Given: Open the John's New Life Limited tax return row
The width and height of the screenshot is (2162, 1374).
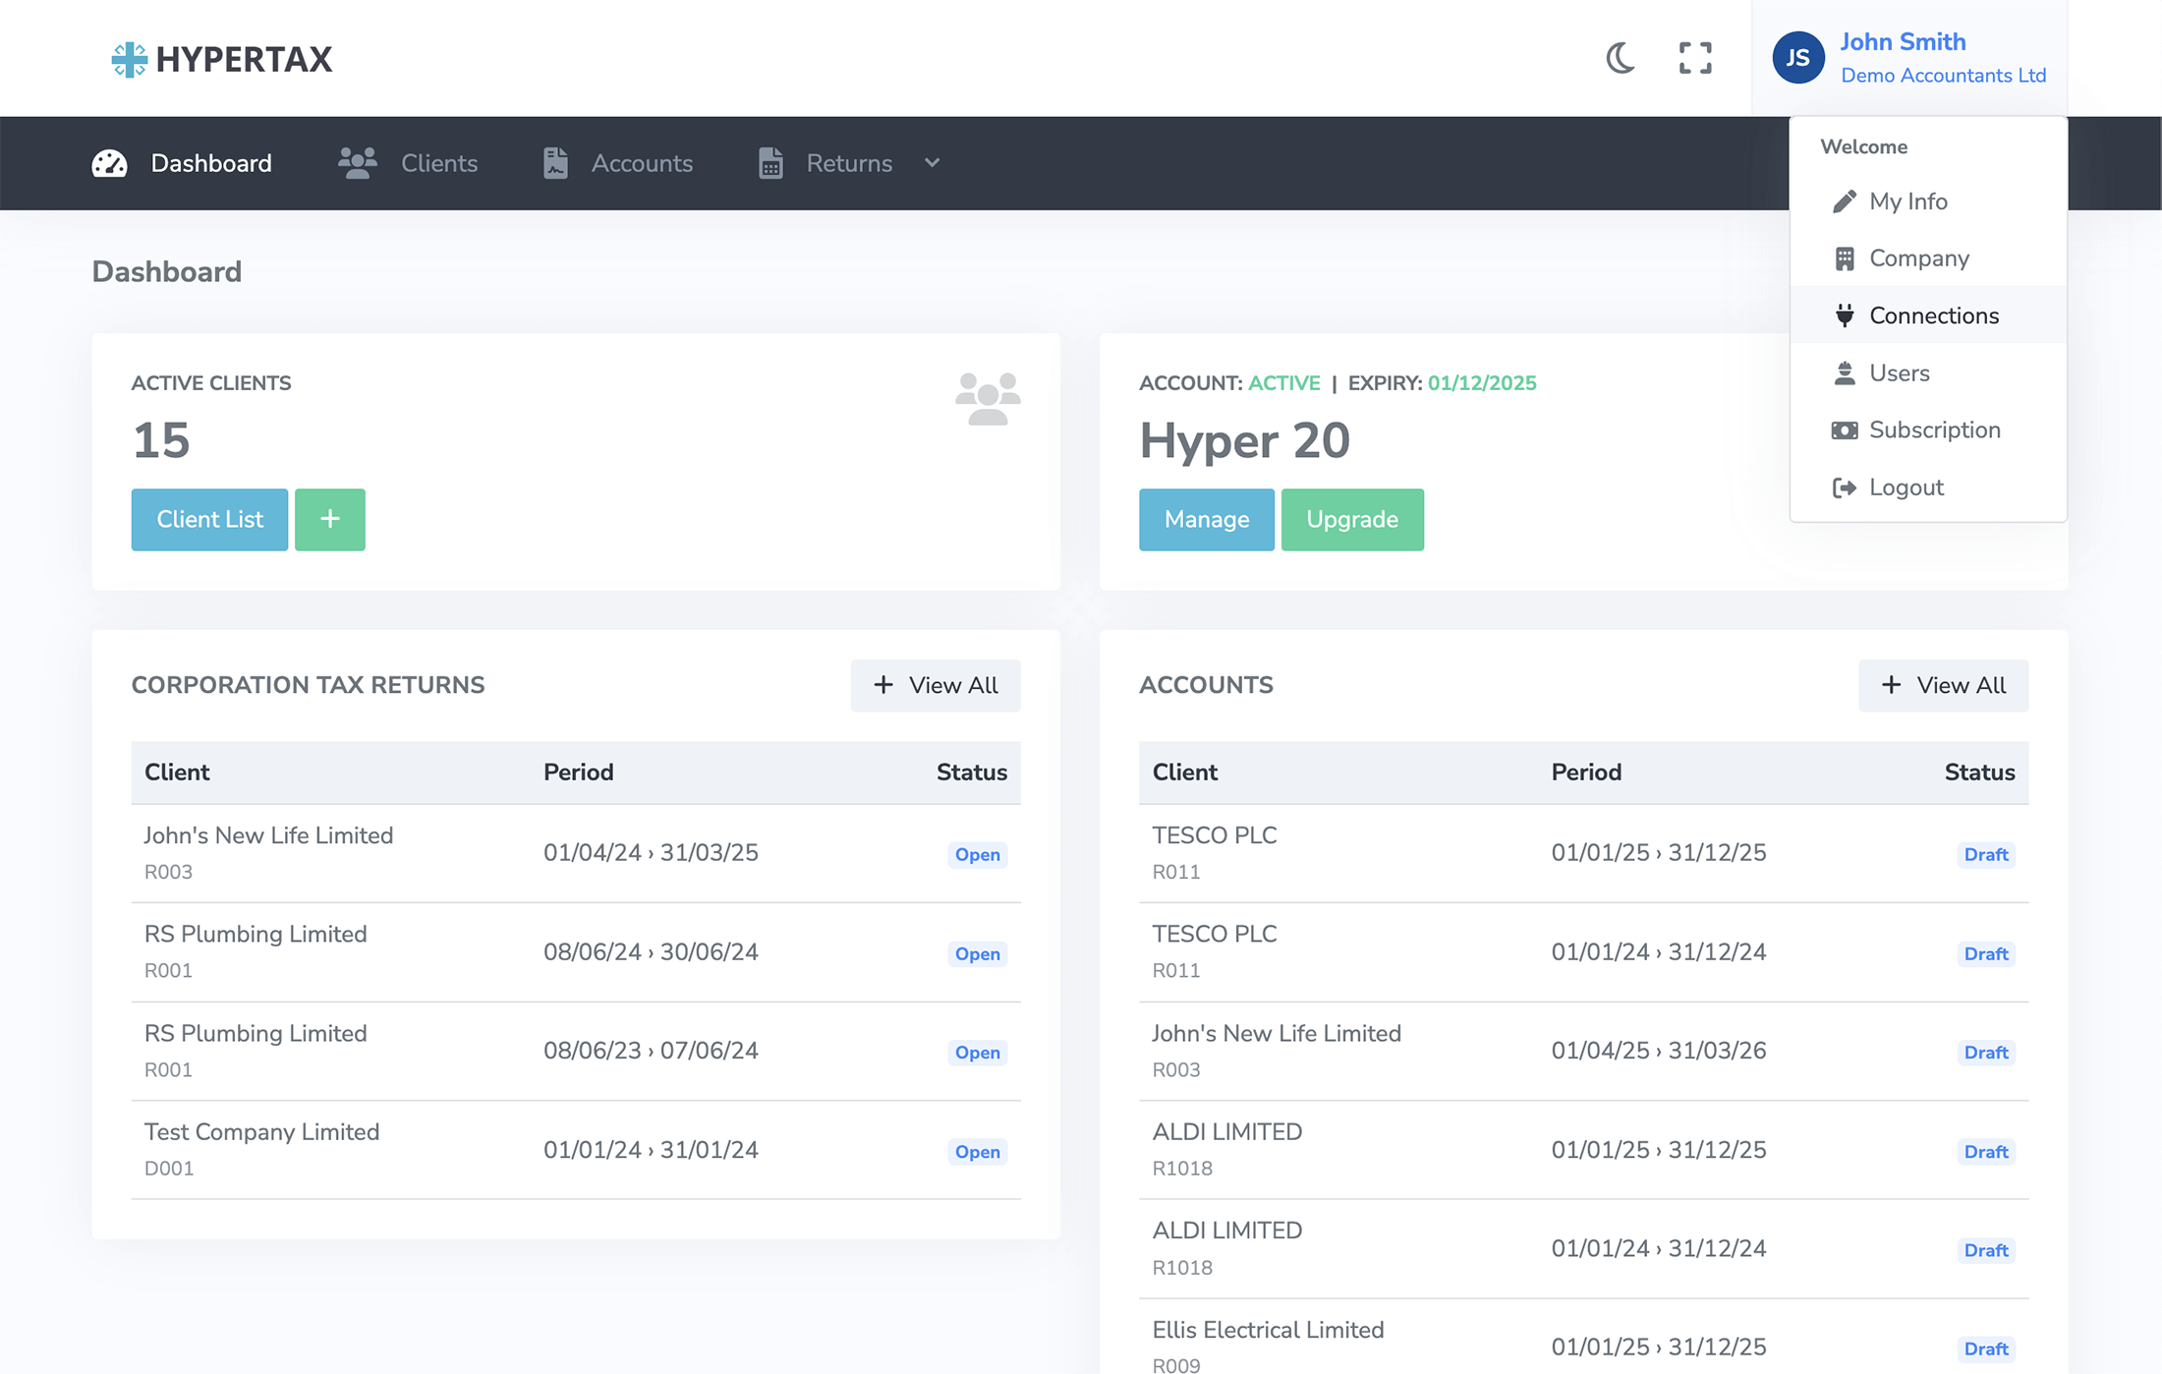Looking at the screenshot, I should click(576, 853).
